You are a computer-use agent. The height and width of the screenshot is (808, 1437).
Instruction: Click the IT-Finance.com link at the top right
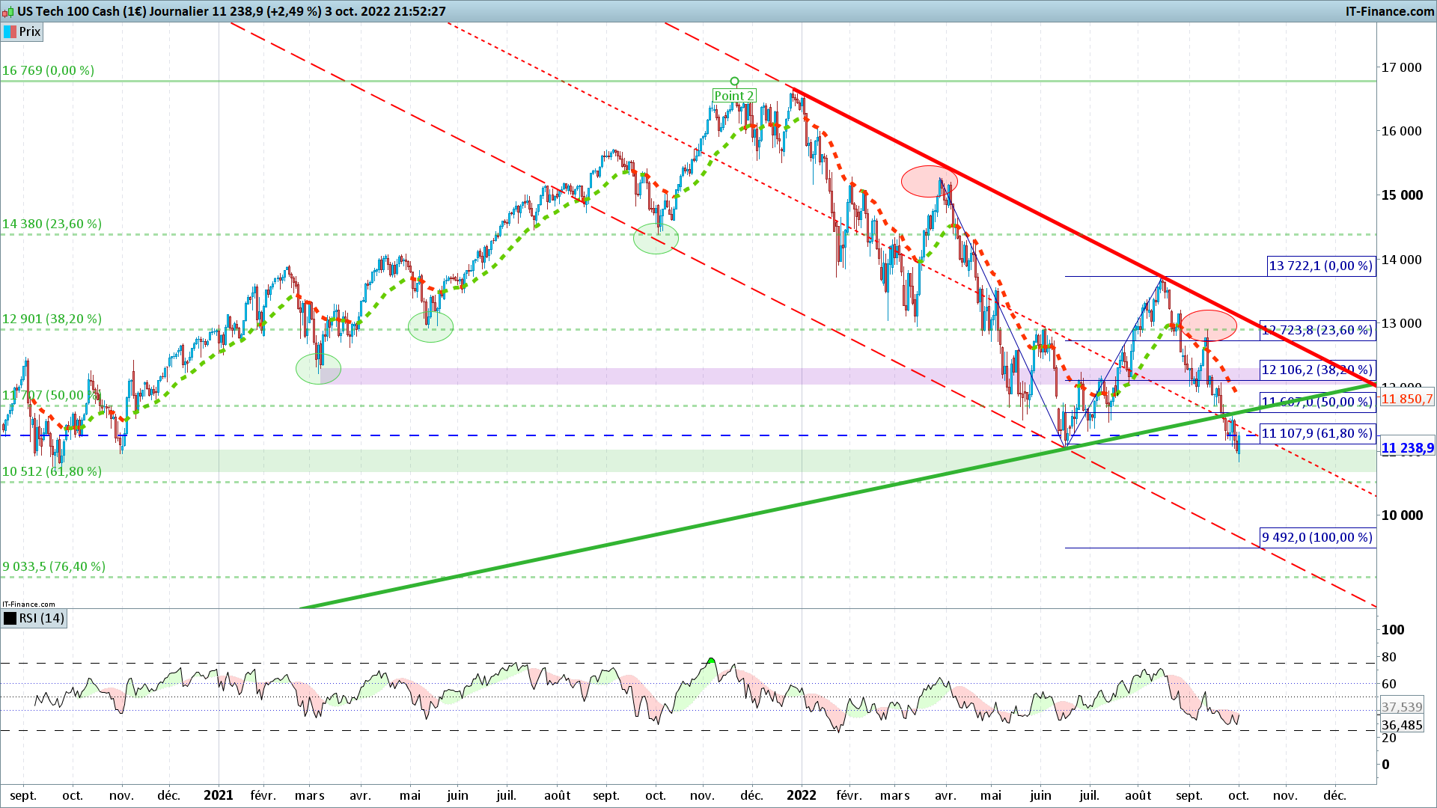1389,11
